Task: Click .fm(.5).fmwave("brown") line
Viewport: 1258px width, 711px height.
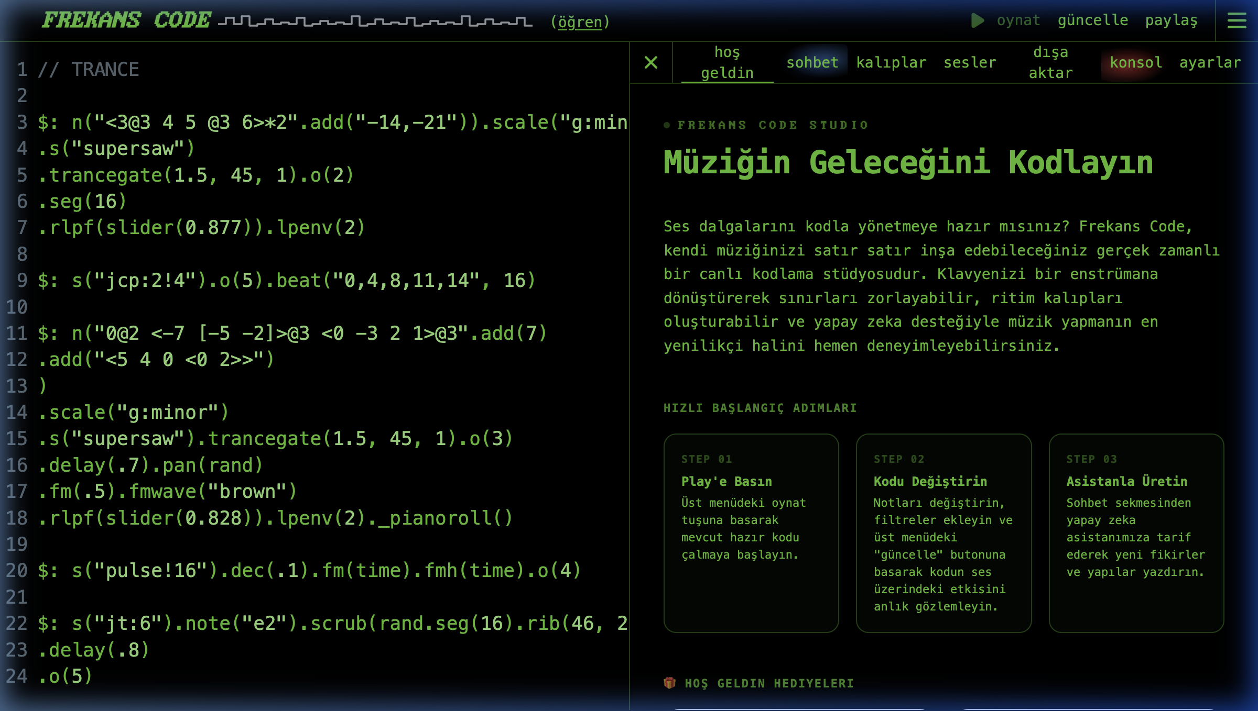Action: pos(168,492)
